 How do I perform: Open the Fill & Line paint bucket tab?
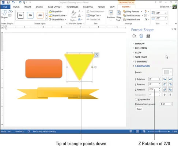pos(134,36)
